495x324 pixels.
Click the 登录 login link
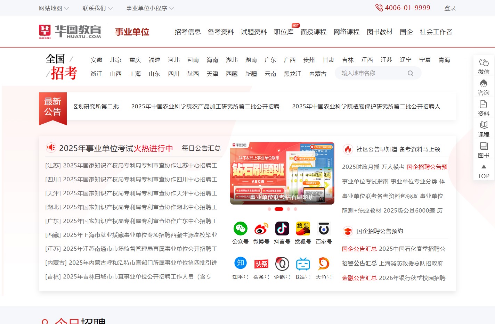pyautogui.click(x=450, y=8)
